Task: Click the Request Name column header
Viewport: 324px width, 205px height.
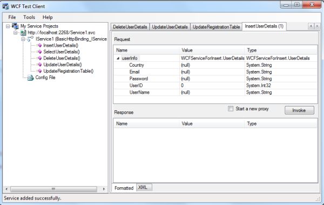Action: [x=146, y=50]
